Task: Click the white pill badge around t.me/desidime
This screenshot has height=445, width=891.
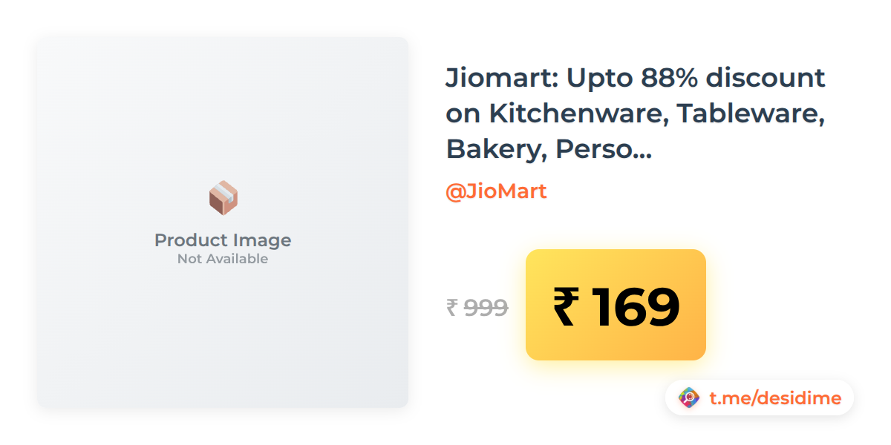Action: [760, 398]
